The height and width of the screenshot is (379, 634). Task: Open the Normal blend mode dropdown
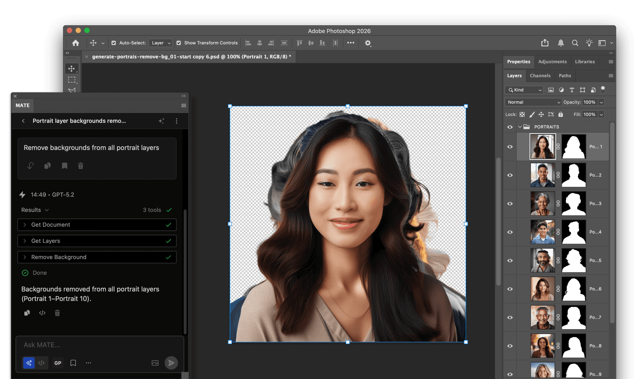click(534, 102)
